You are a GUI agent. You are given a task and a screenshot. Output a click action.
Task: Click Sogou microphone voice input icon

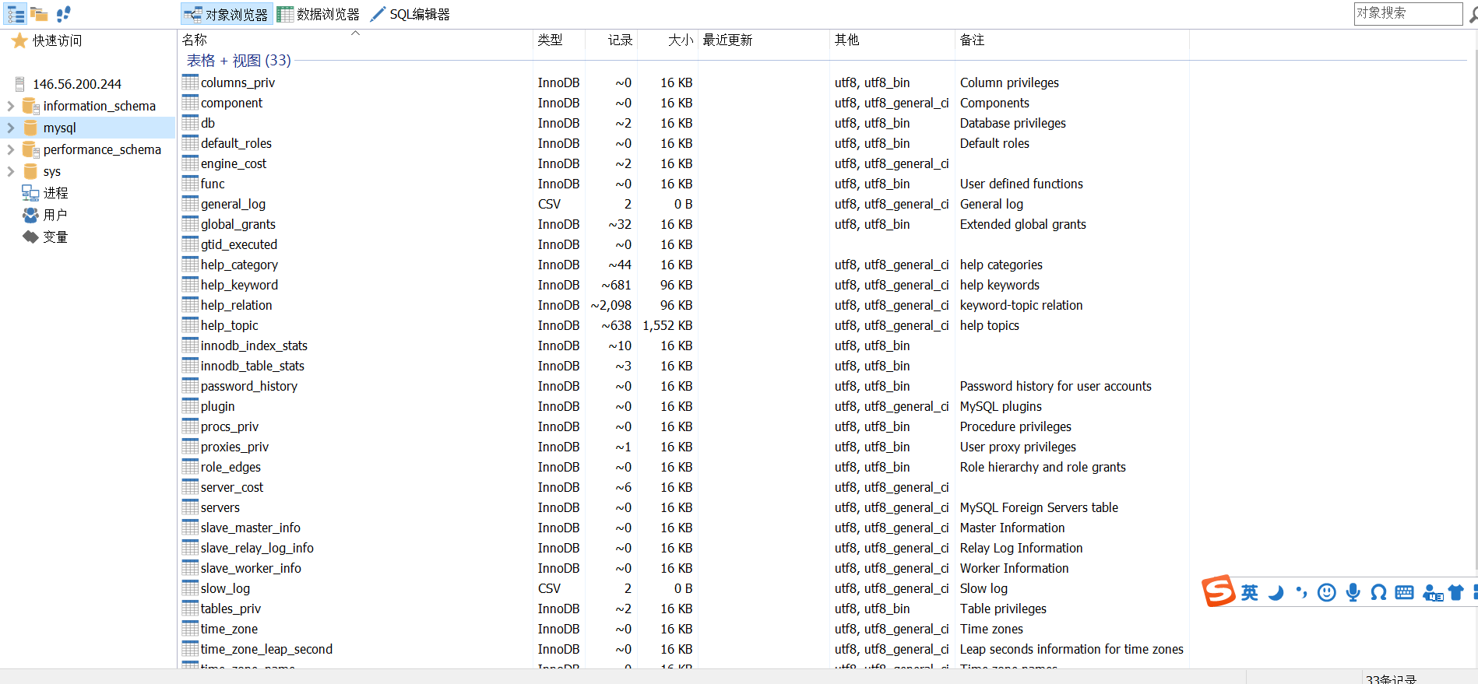[x=1353, y=593]
